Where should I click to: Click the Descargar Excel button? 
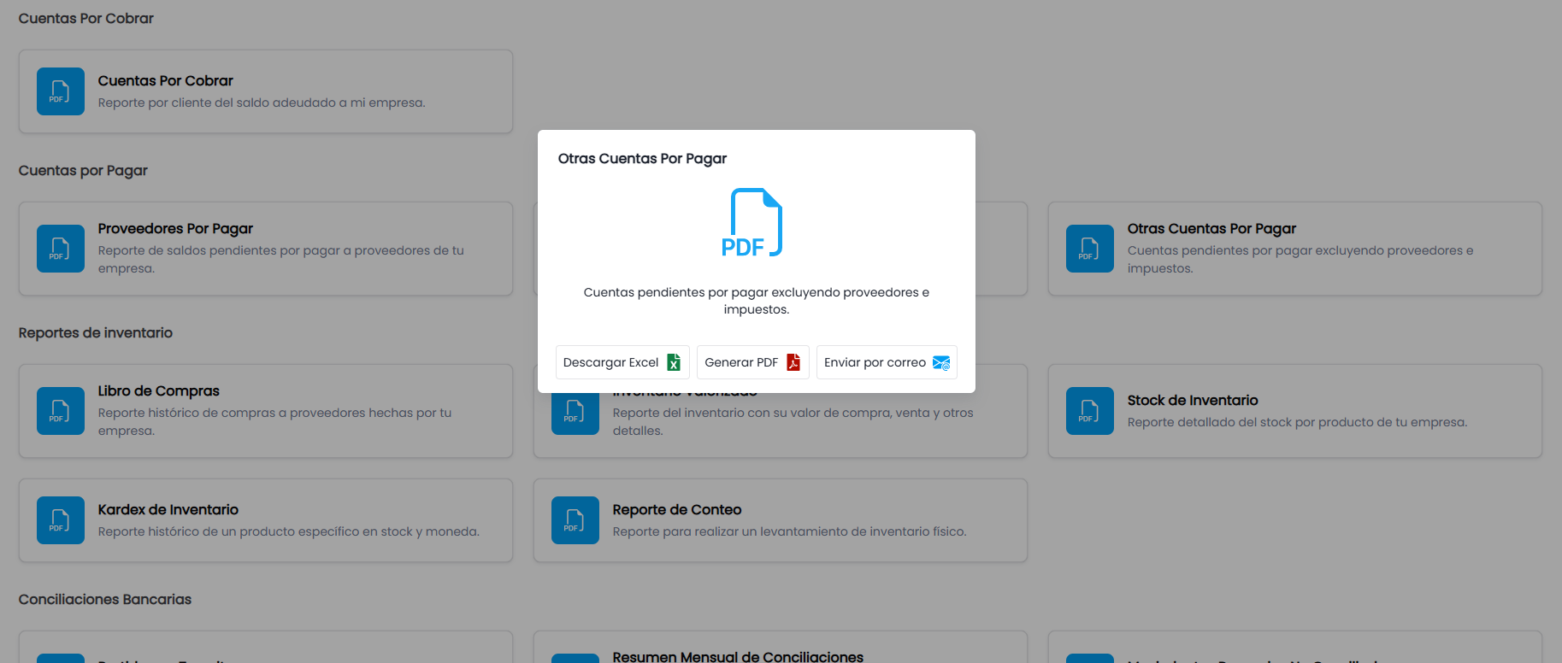pos(622,362)
